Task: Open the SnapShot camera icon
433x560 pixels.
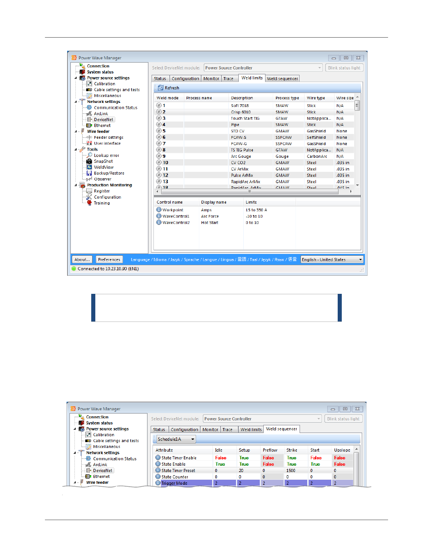Action: 89,161
